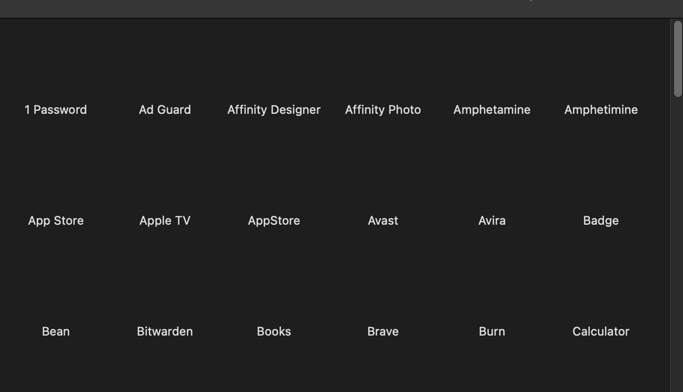
Task: Click the Badge item
Action: pyautogui.click(x=601, y=220)
